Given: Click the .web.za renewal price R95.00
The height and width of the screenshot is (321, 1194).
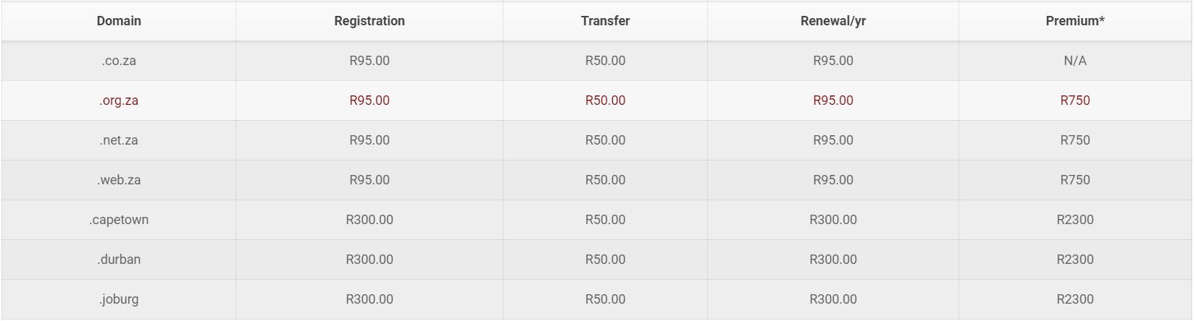Looking at the screenshot, I should click(x=833, y=180).
